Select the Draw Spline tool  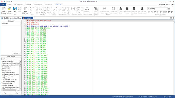[x=96, y=10]
